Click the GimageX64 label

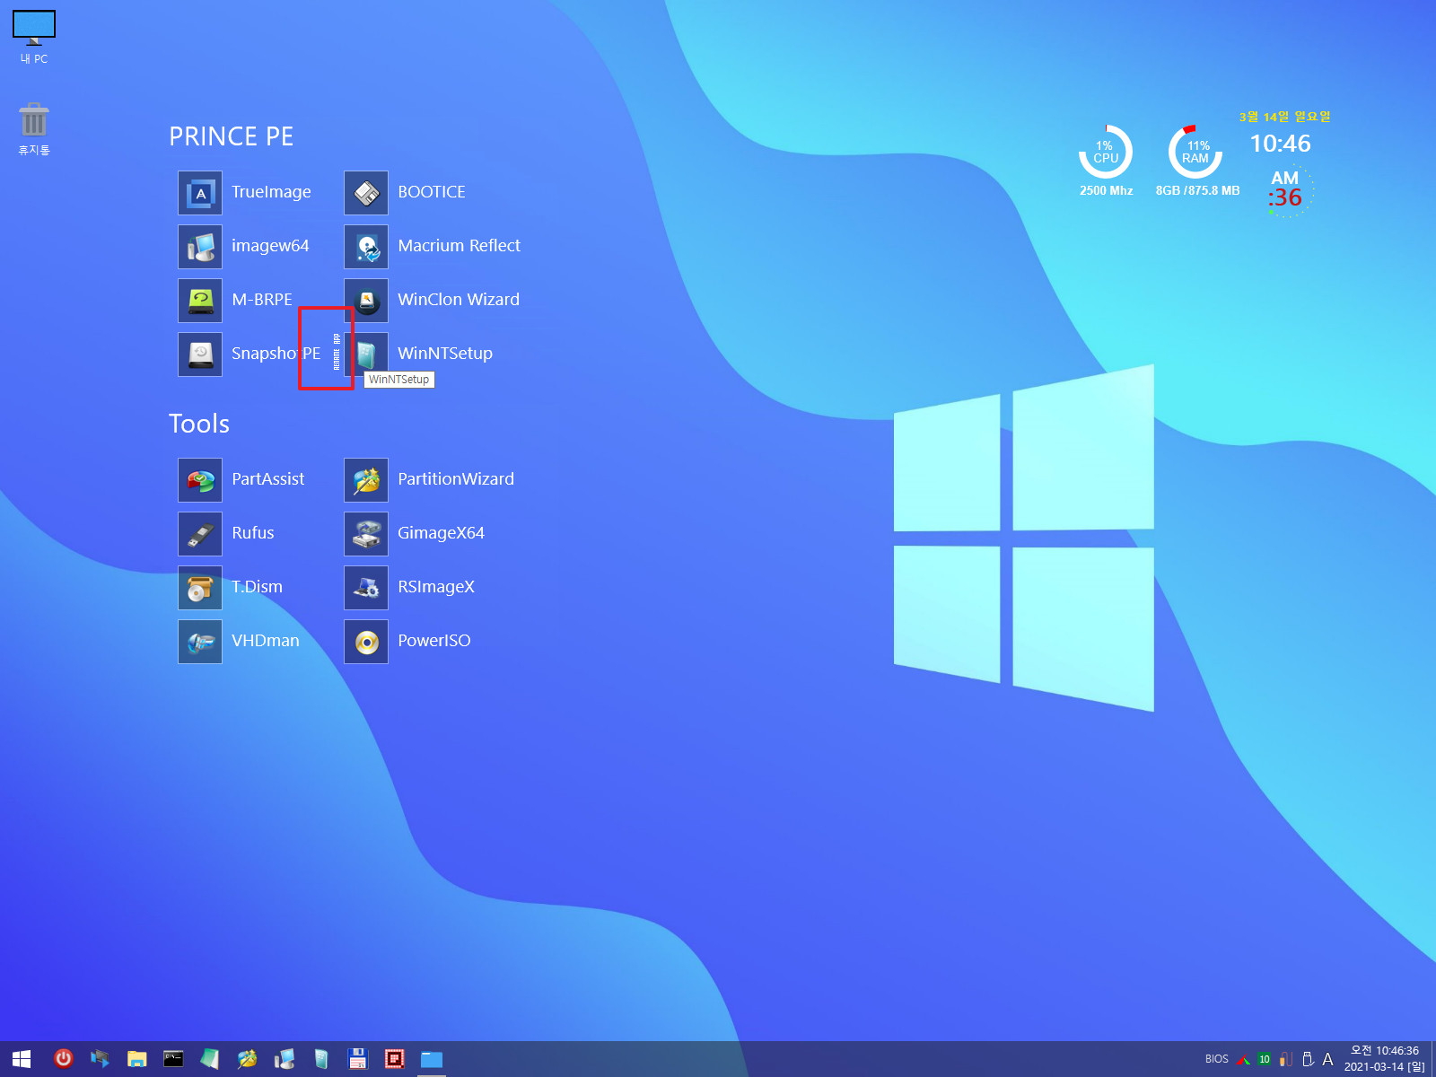[x=441, y=533]
